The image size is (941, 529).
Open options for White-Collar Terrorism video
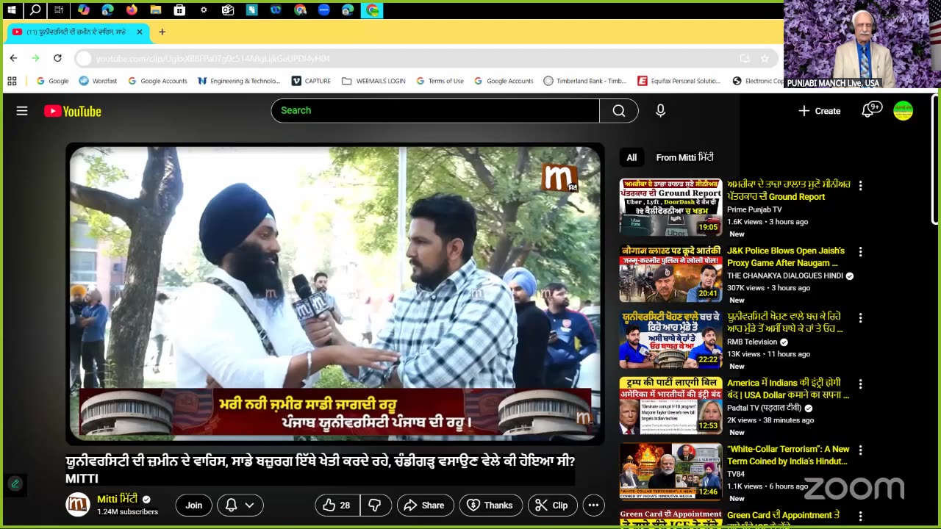coord(860,450)
